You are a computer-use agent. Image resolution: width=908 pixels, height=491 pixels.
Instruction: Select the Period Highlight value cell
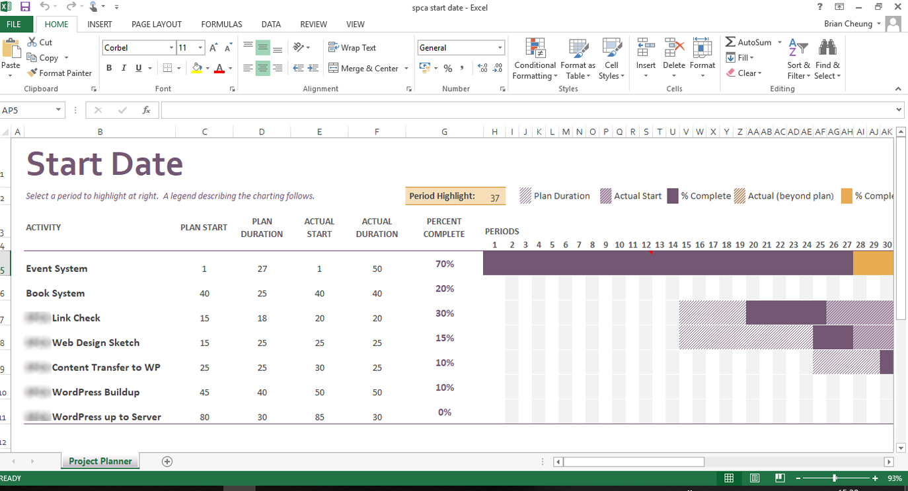coord(494,197)
